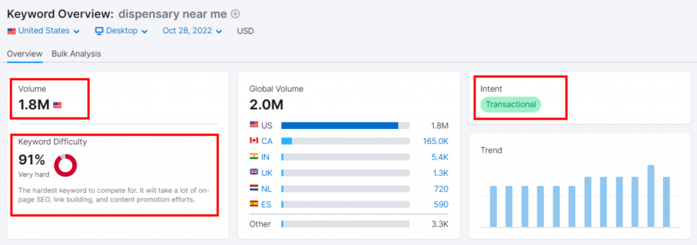This screenshot has height=245, width=697.
Task: Switch to the Bulk Analysis tab
Action: (76, 54)
